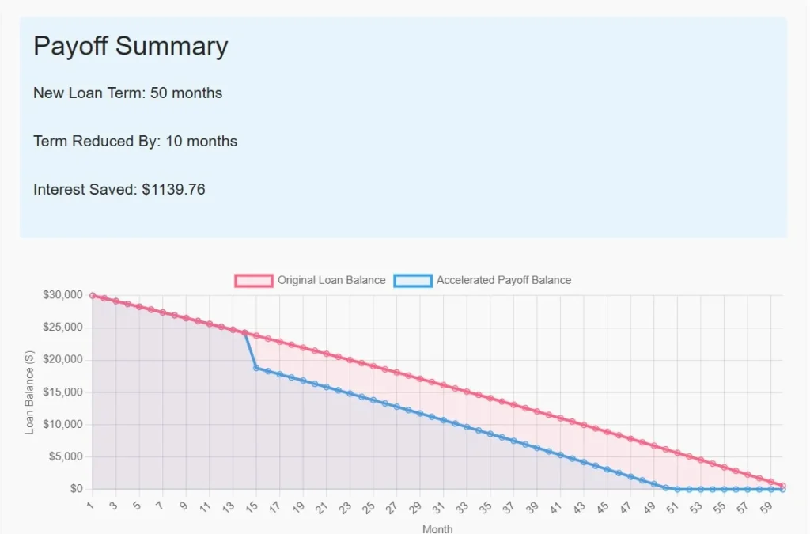Select the blue data point at month 31
810x534 pixels.
[x=444, y=420]
